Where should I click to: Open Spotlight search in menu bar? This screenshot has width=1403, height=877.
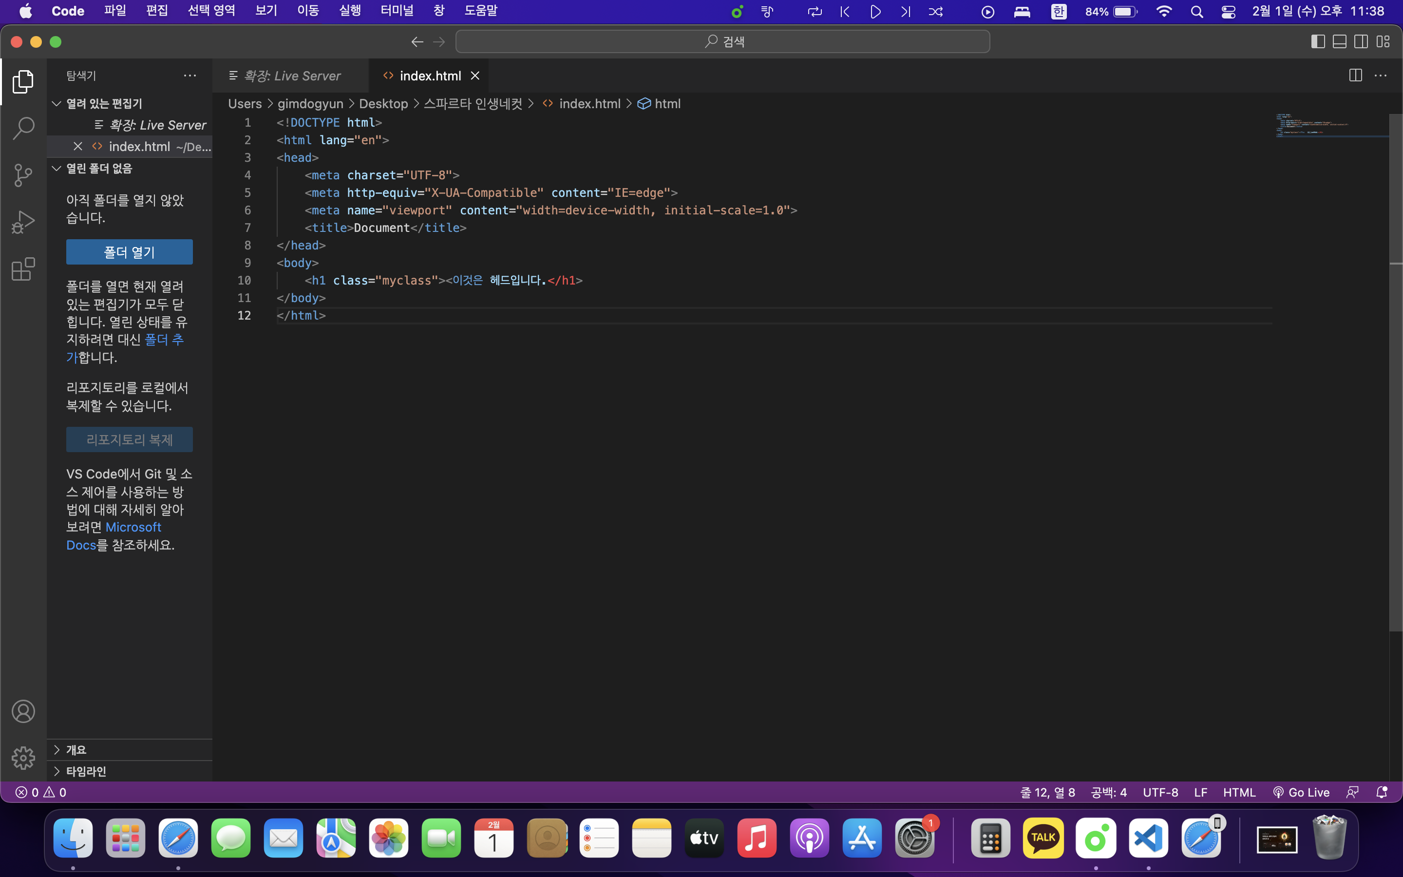click(1196, 12)
